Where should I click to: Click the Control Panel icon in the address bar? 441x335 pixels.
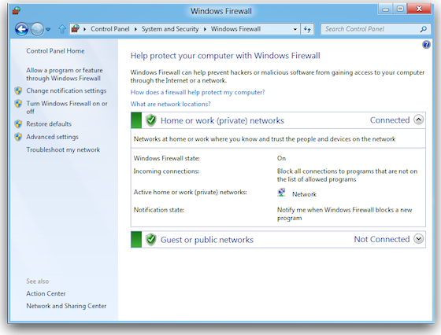click(76, 28)
